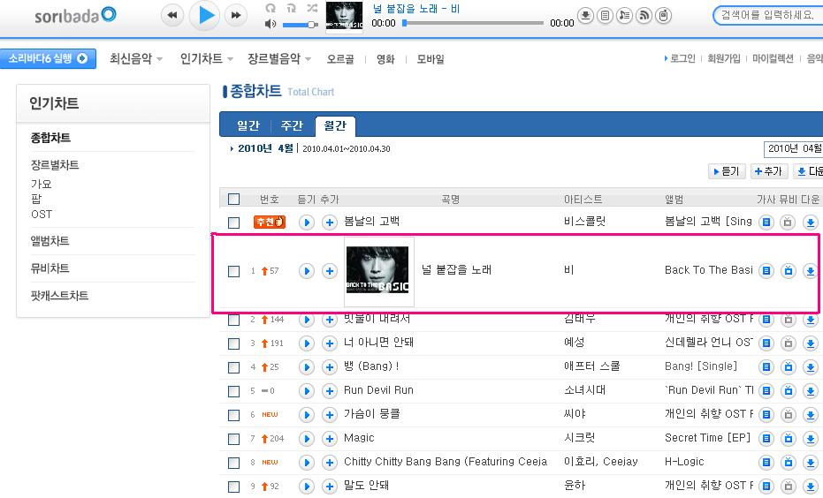Click the 회원가입 link
The image size is (823, 498).
[x=724, y=58]
